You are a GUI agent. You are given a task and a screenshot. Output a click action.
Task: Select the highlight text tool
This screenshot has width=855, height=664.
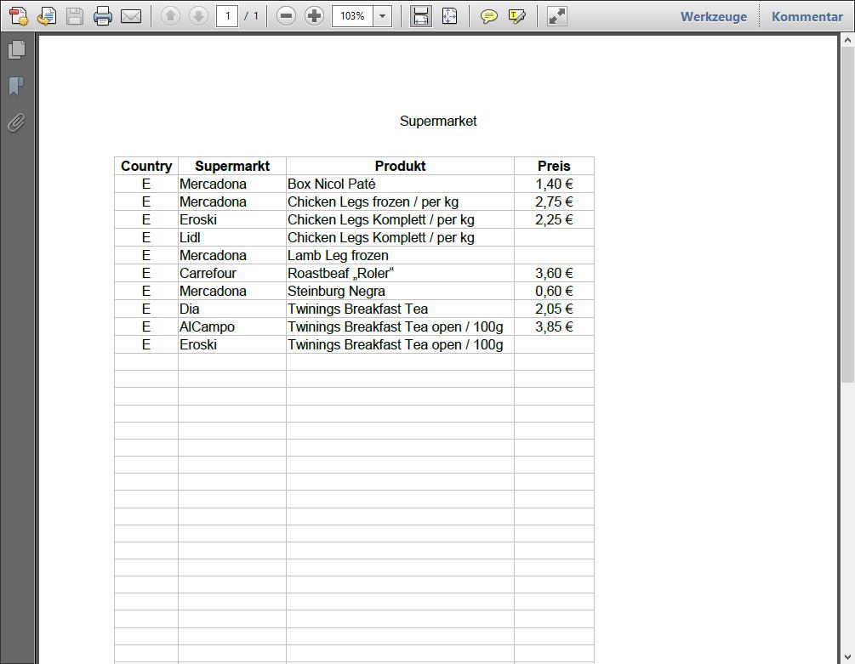pos(516,16)
